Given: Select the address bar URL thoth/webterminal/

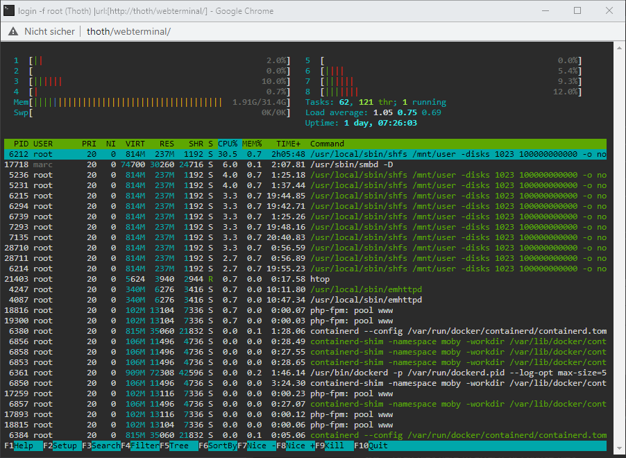Looking at the screenshot, I should point(128,31).
